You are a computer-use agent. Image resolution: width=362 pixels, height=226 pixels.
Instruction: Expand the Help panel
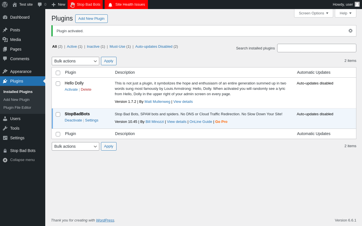[346, 13]
